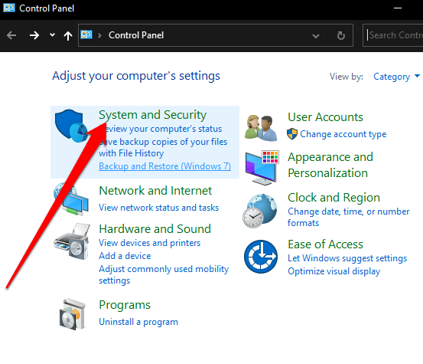Image resolution: width=423 pixels, height=364 pixels.
Task: Open Save backup copies with File History
Action: (x=163, y=147)
